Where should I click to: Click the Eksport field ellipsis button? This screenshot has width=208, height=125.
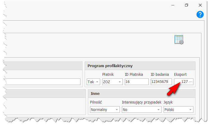tap(190, 81)
